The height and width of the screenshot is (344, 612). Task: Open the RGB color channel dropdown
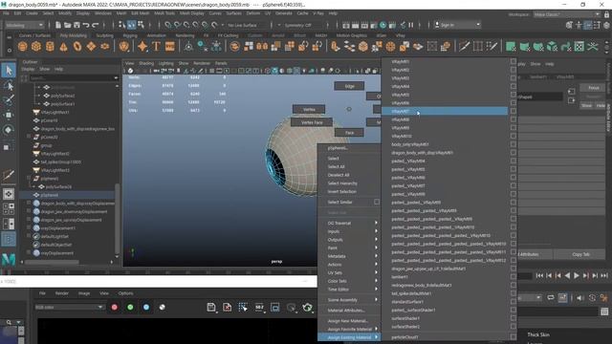click(69, 308)
